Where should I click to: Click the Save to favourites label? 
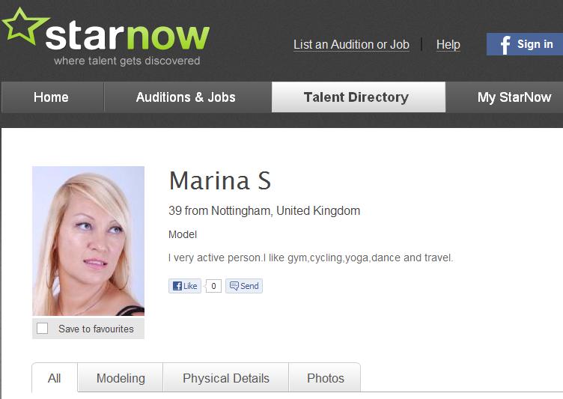[x=96, y=329]
